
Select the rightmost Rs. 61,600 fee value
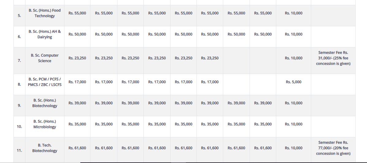tap(263, 148)
